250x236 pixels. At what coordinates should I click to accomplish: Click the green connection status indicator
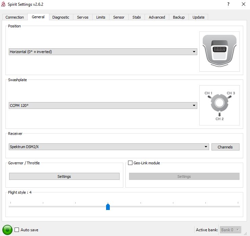[x=7, y=230]
